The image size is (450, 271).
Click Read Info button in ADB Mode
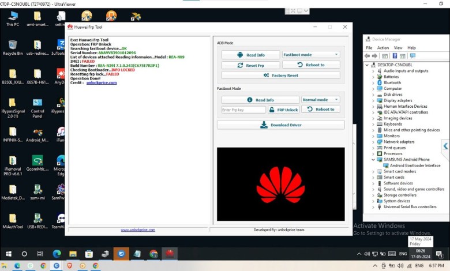tap(250, 55)
